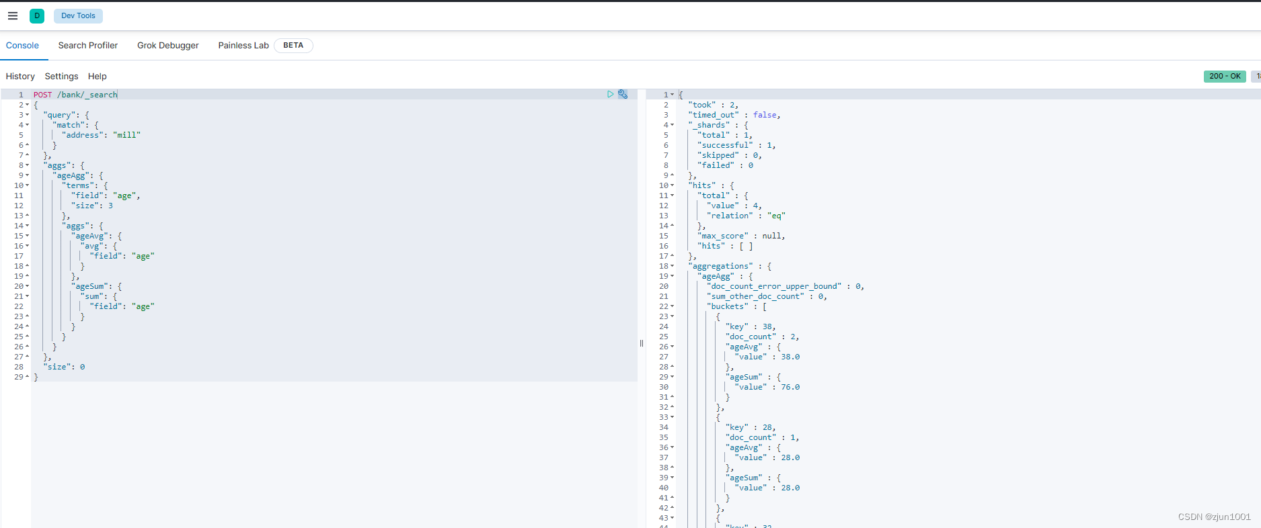Click "max_score" : null in response

coord(741,236)
